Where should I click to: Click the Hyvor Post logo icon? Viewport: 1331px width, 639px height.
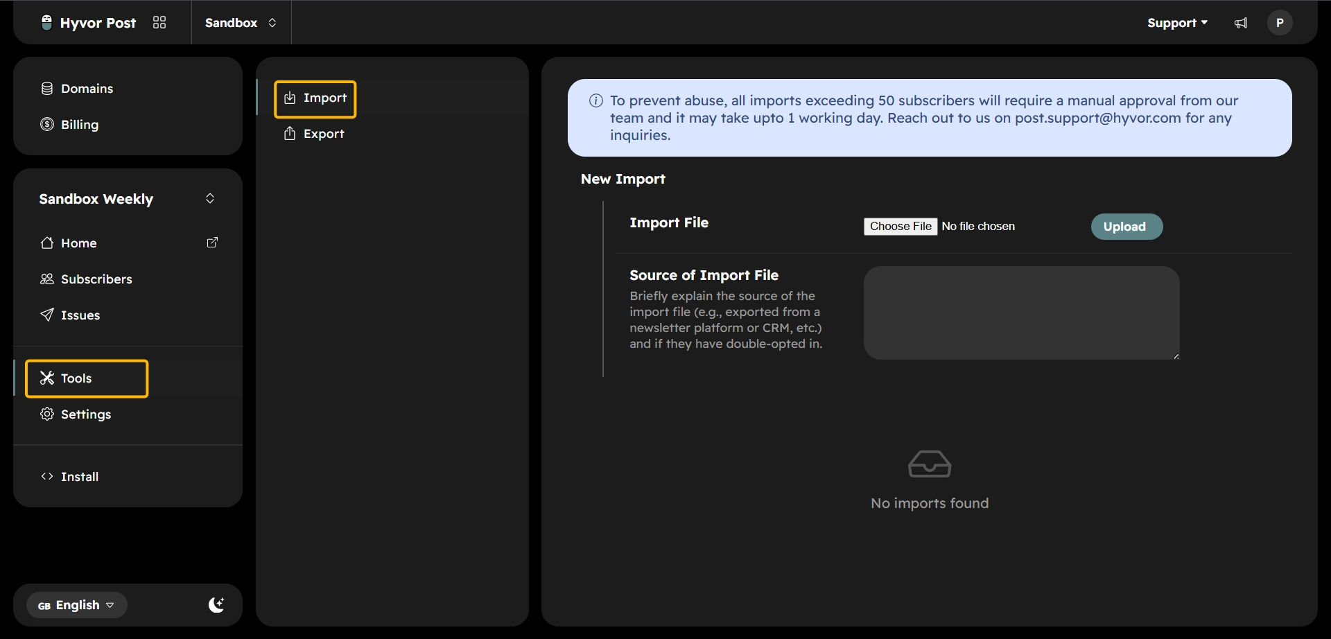tap(46, 23)
